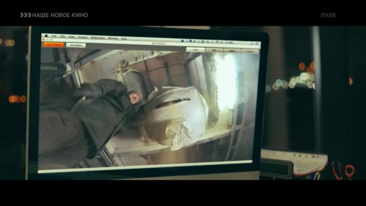
Task: Open the Edit menu
Action: tap(63, 36)
